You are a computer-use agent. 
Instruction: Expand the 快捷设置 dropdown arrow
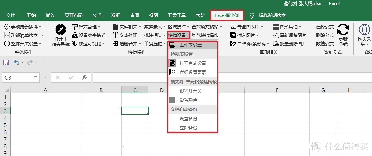tap(188, 35)
